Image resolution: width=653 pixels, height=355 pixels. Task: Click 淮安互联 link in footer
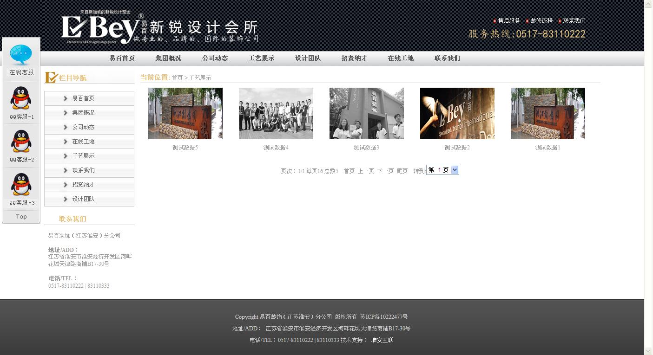[382, 340]
